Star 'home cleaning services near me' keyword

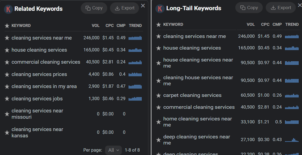(159, 122)
